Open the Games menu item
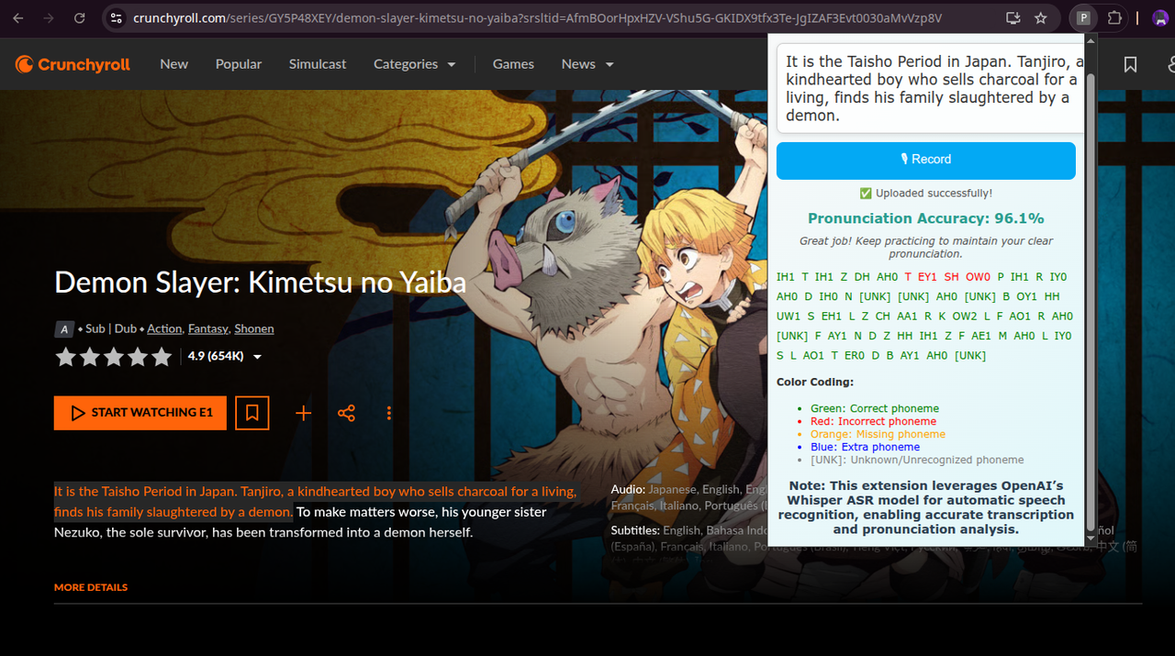The image size is (1175, 656). coord(513,64)
